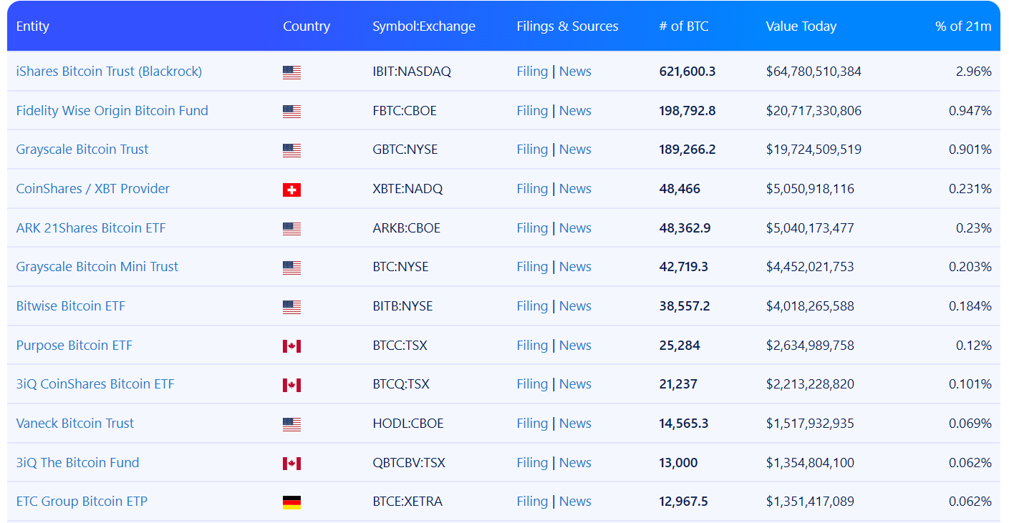Viewport: 1009px width, 523px height.
Task: Click the % of 21m column header
Action: [x=962, y=26]
